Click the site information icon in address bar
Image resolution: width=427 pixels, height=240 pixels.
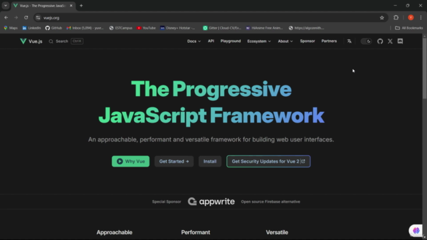38,18
